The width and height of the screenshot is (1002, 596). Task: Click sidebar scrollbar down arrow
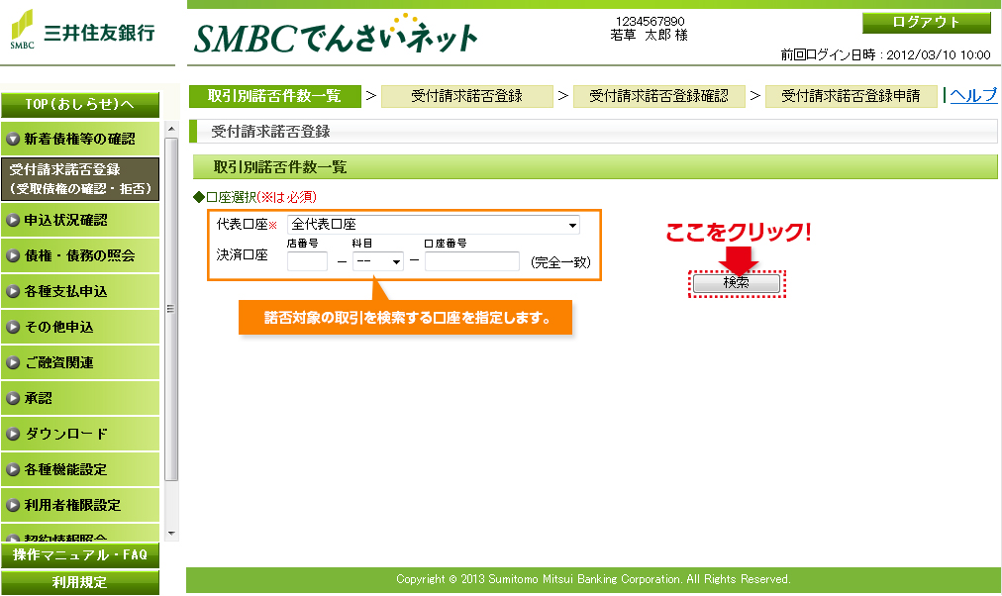[x=171, y=534]
